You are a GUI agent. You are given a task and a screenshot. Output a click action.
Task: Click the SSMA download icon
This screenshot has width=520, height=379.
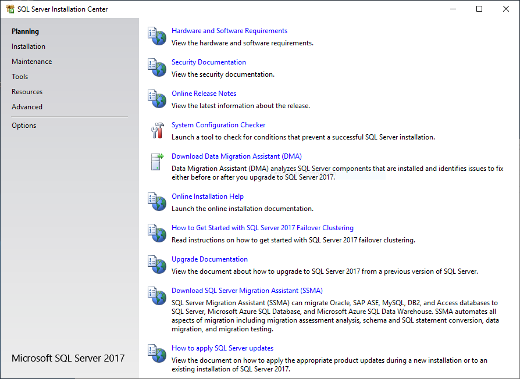pos(157,296)
